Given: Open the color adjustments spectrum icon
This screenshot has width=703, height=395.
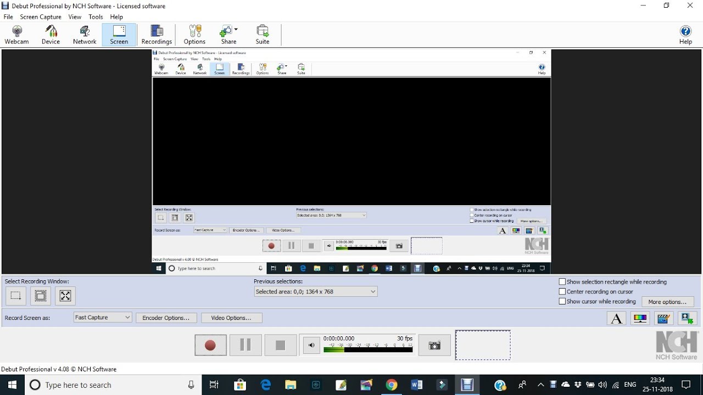Looking at the screenshot, I should (640, 318).
